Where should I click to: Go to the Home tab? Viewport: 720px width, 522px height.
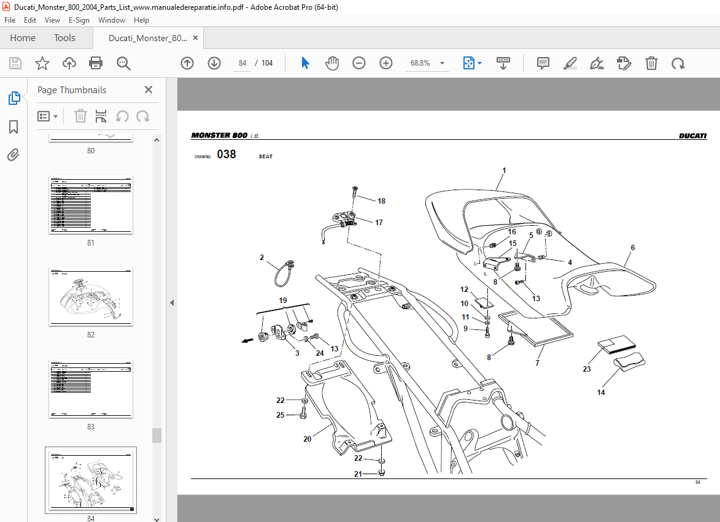tap(23, 38)
